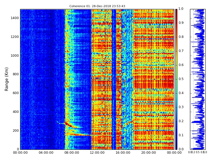Click the 200 range tick label

pos(16,131)
